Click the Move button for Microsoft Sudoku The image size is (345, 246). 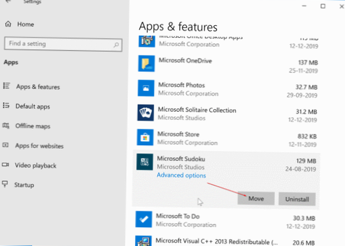click(256, 199)
